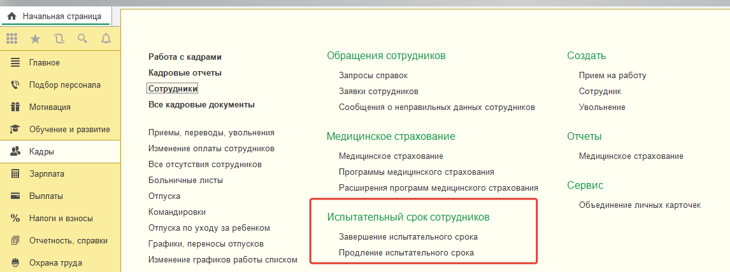The height and width of the screenshot is (272, 730).
Task: Open the Зарплата section
Action: pyautogui.click(x=60, y=173)
